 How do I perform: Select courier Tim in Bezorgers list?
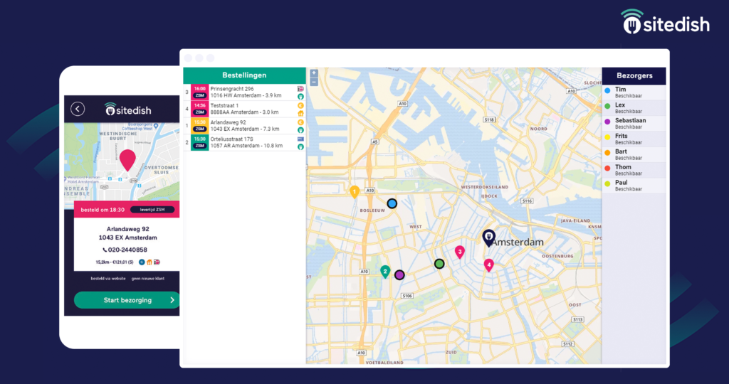[x=634, y=92]
